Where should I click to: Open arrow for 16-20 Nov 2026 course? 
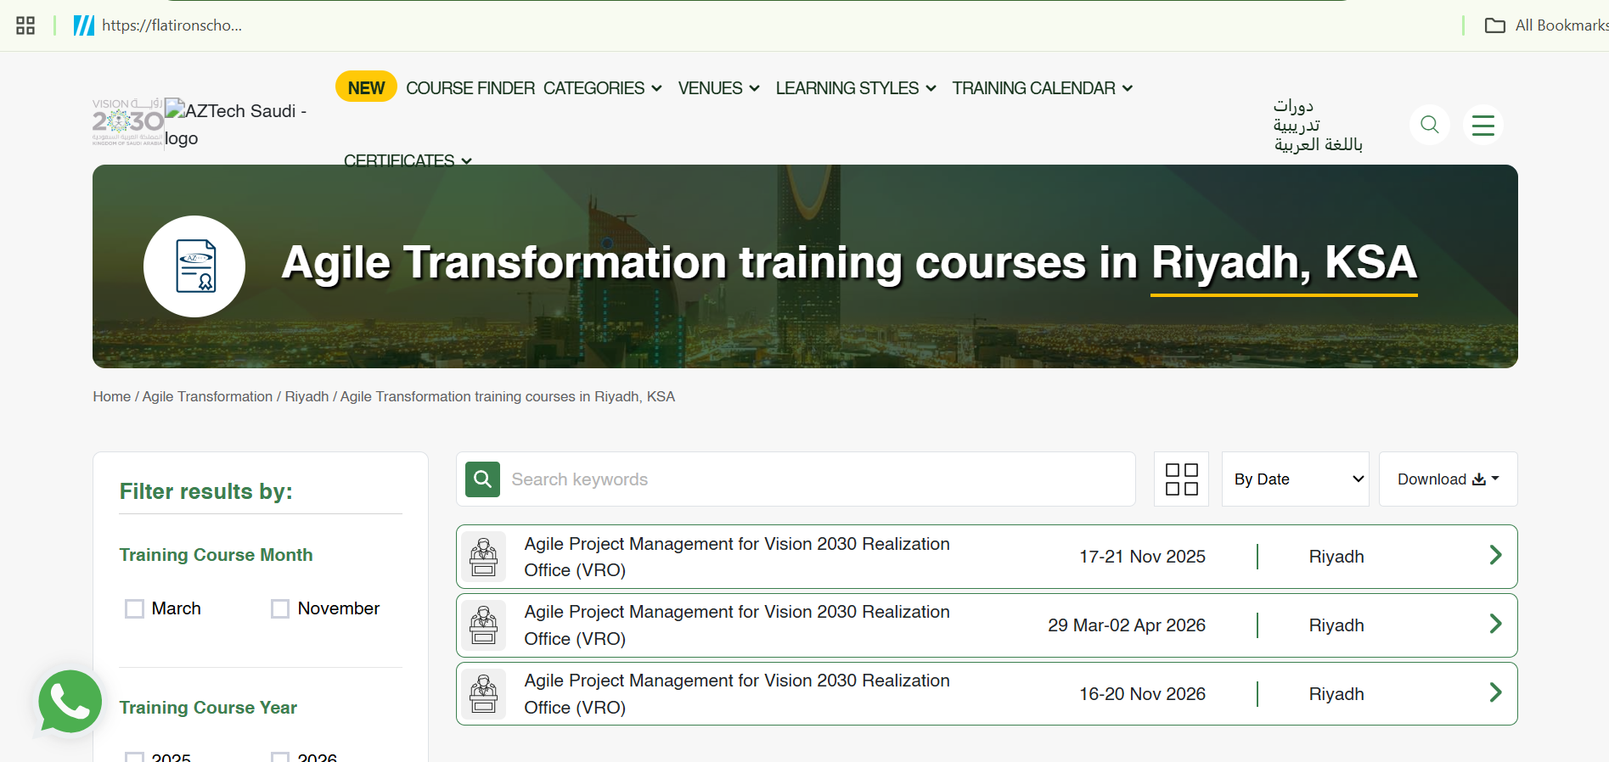[x=1495, y=693]
